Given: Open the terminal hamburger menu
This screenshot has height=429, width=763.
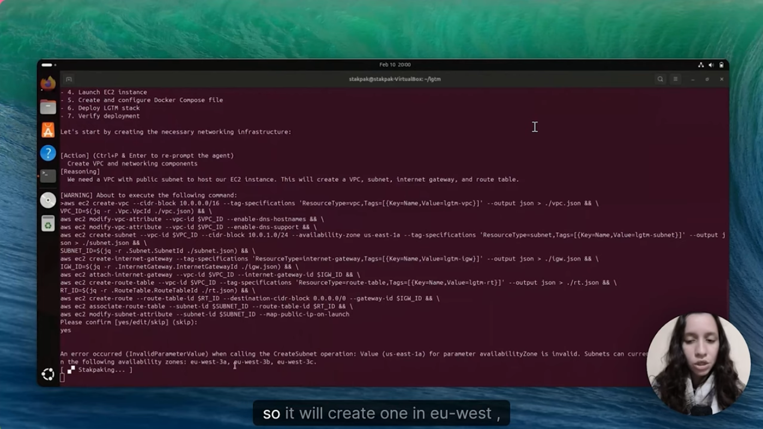Looking at the screenshot, I should 675,79.
